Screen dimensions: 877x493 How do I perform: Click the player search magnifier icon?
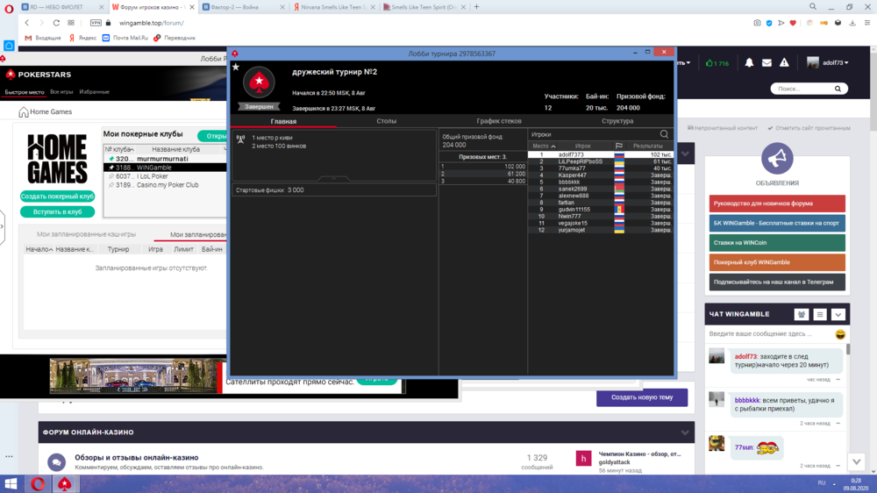click(664, 134)
